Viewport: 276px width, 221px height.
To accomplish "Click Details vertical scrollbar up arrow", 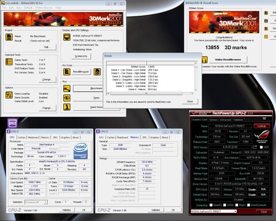I will [195, 63].
